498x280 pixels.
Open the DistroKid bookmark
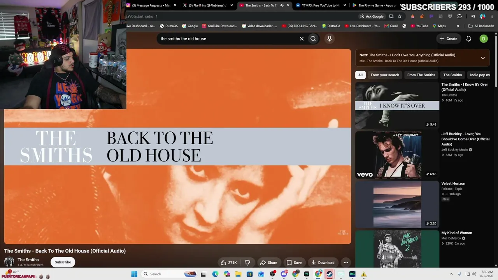[331, 26]
